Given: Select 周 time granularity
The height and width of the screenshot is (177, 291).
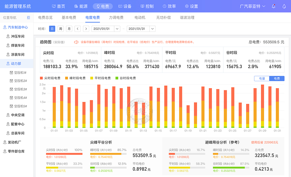Looking at the screenshot, I should [60, 29].
